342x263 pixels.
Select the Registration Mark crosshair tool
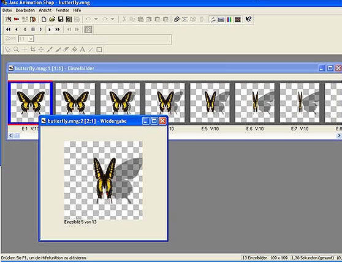tap(25, 50)
